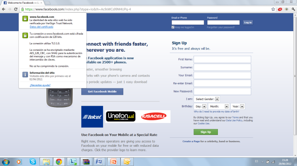Click the Unefon operator logo
This screenshot has height=166, width=297.
pyautogui.click(x=120, y=117)
